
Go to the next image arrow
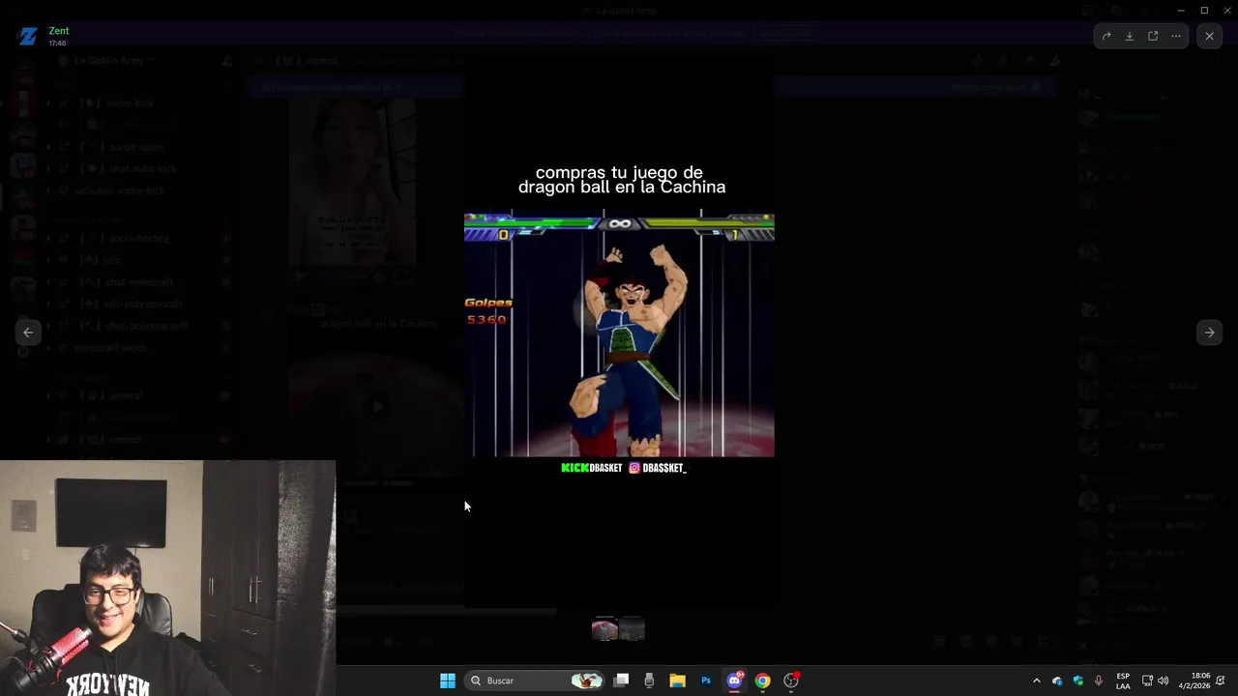click(x=1209, y=333)
